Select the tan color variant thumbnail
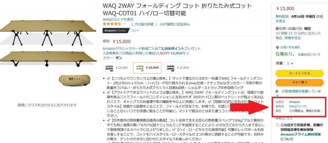 (147, 68)
